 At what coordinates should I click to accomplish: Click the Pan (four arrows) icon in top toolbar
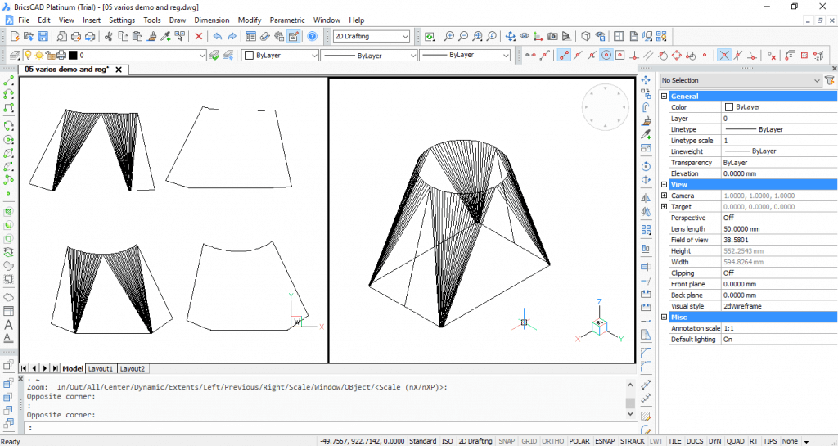click(511, 36)
